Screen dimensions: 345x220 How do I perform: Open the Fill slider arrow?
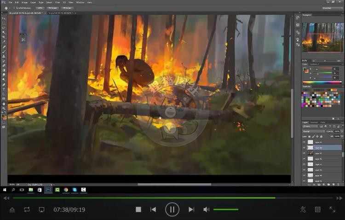pos(342,137)
